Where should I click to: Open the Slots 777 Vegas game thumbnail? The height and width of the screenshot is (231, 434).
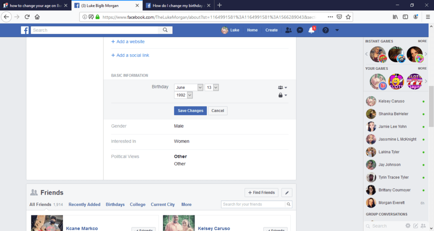[x=415, y=81]
